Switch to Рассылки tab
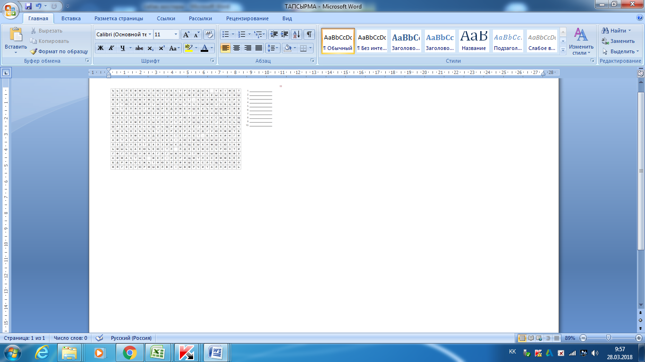The width and height of the screenshot is (645, 362). tap(200, 18)
